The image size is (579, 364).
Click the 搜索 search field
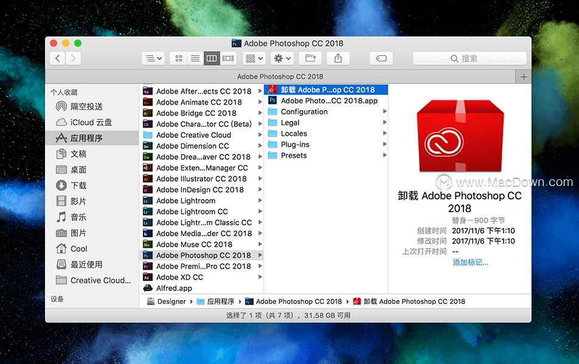pyautogui.click(x=470, y=58)
